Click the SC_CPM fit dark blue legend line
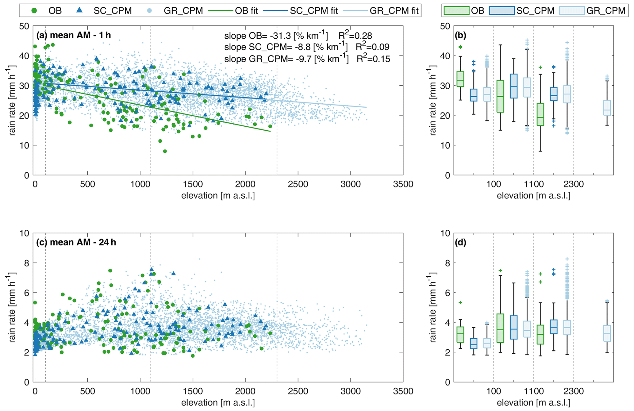Viewport: 634px width, 411px height. click(275, 11)
